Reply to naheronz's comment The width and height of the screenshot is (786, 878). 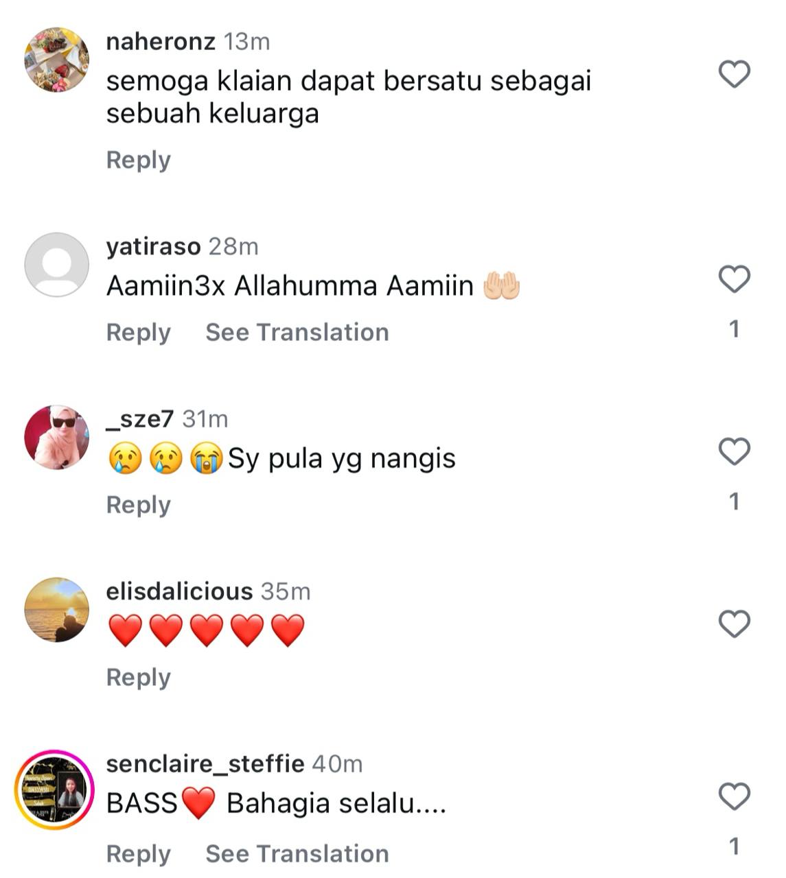[138, 161]
